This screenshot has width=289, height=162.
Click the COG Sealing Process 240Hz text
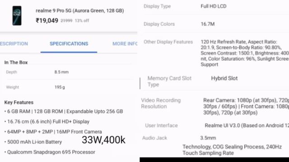click(232, 150)
